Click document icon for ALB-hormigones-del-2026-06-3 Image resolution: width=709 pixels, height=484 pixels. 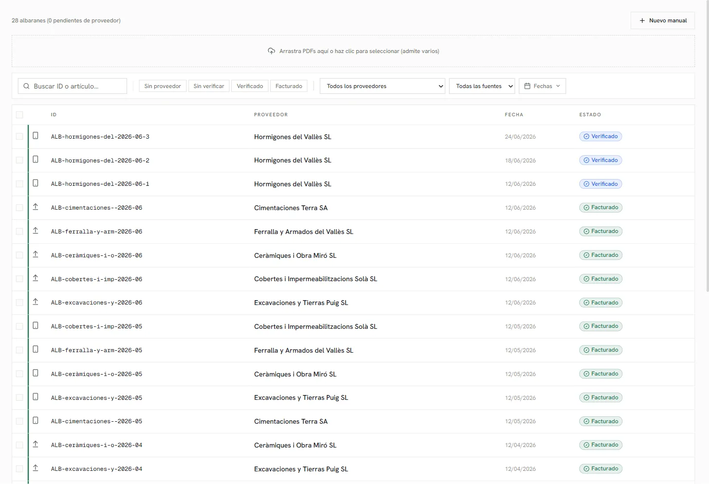[36, 136]
